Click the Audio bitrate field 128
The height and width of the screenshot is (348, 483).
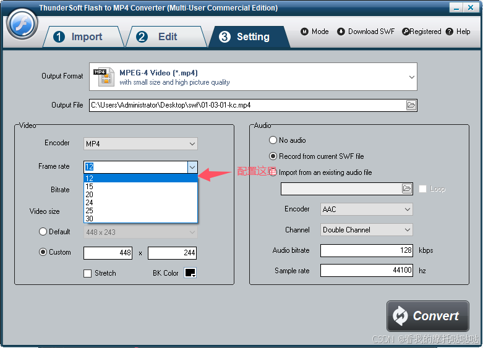point(367,250)
